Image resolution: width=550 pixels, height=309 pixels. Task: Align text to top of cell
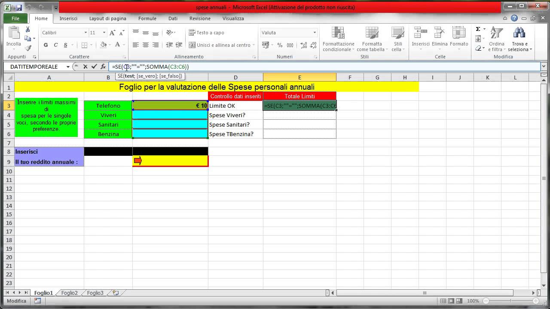[136, 33]
